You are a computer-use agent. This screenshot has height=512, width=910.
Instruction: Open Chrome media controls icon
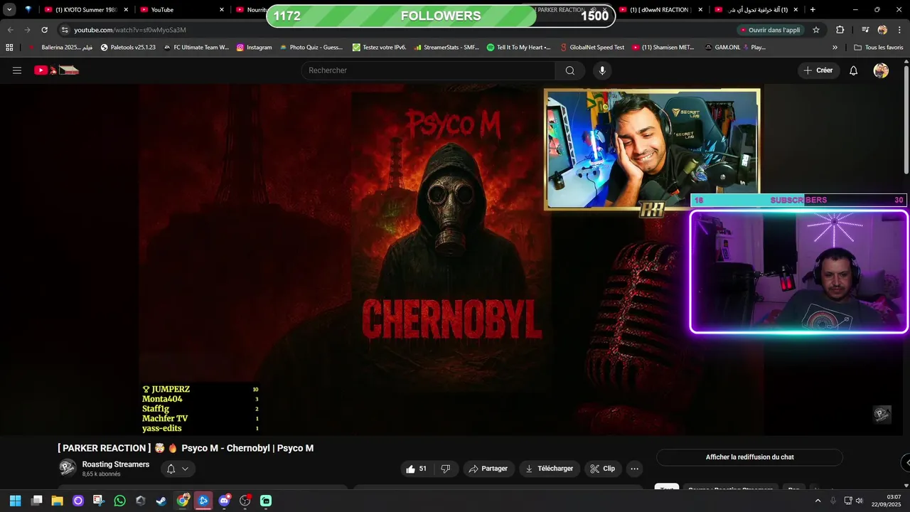point(865,30)
